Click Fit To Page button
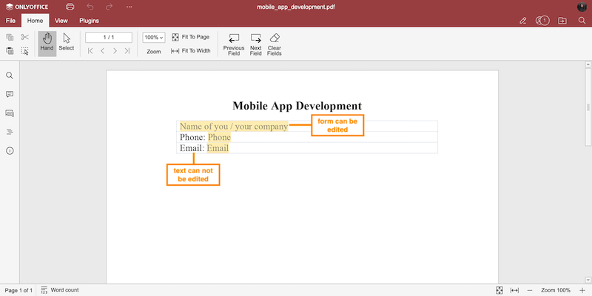Viewport: 592px width, 296px height. (x=190, y=37)
